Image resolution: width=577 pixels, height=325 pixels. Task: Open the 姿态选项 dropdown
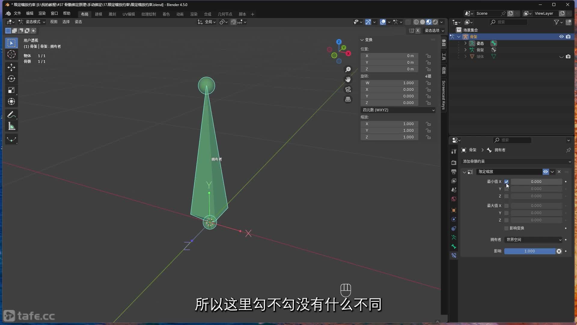coord(434,31)
